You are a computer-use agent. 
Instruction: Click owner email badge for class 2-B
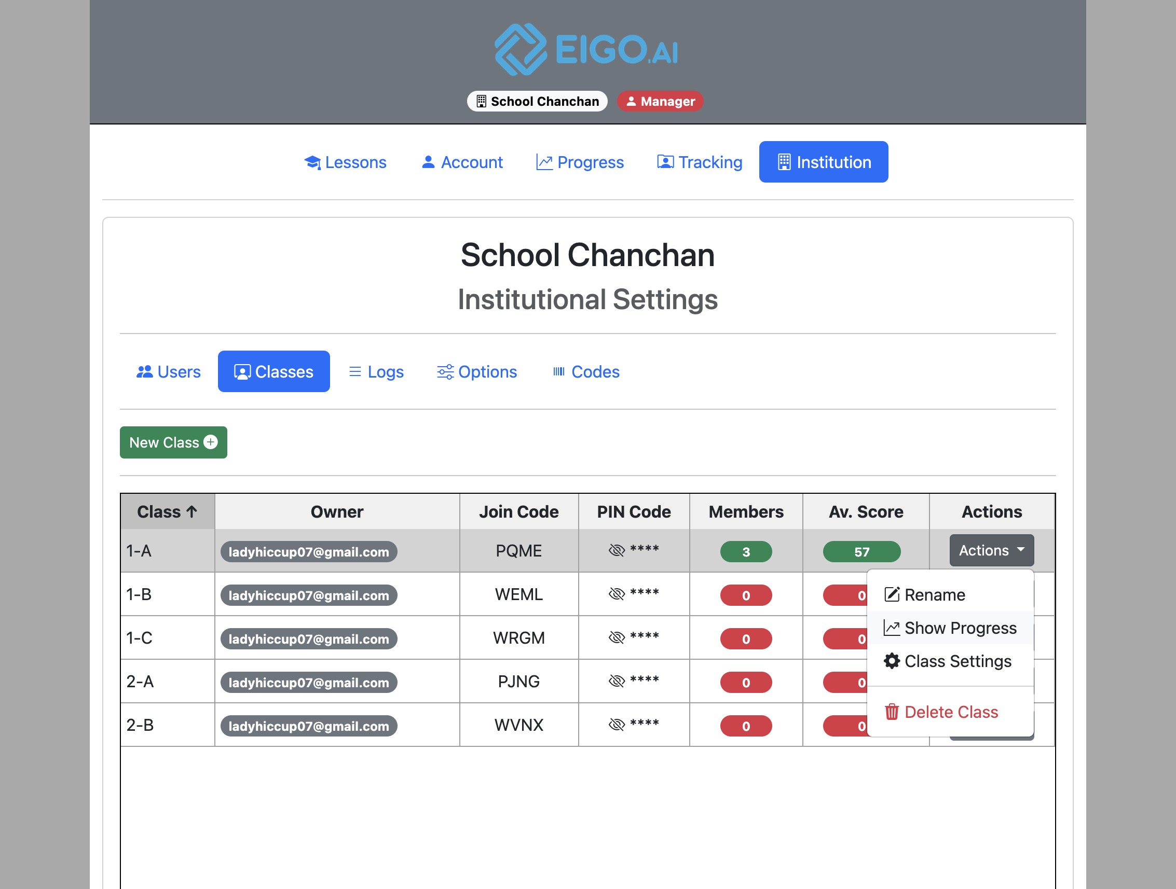(x=309, y=726)
